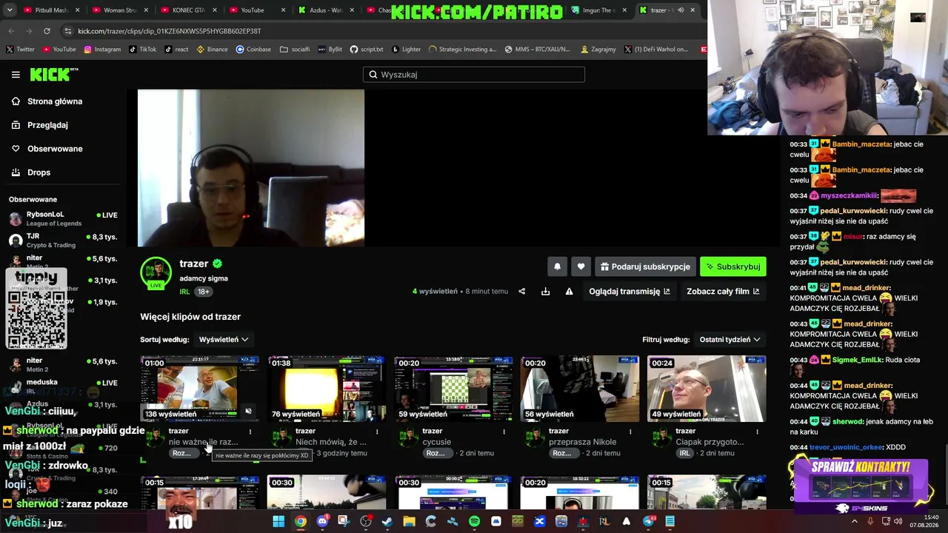948x533 pixels.
Task: Open the chess clip thumbnail with 59 wyświetleń
Action: click(x=453, y=389)
